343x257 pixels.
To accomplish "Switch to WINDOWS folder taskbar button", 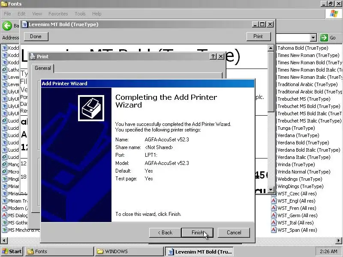I will click(129, 251).
